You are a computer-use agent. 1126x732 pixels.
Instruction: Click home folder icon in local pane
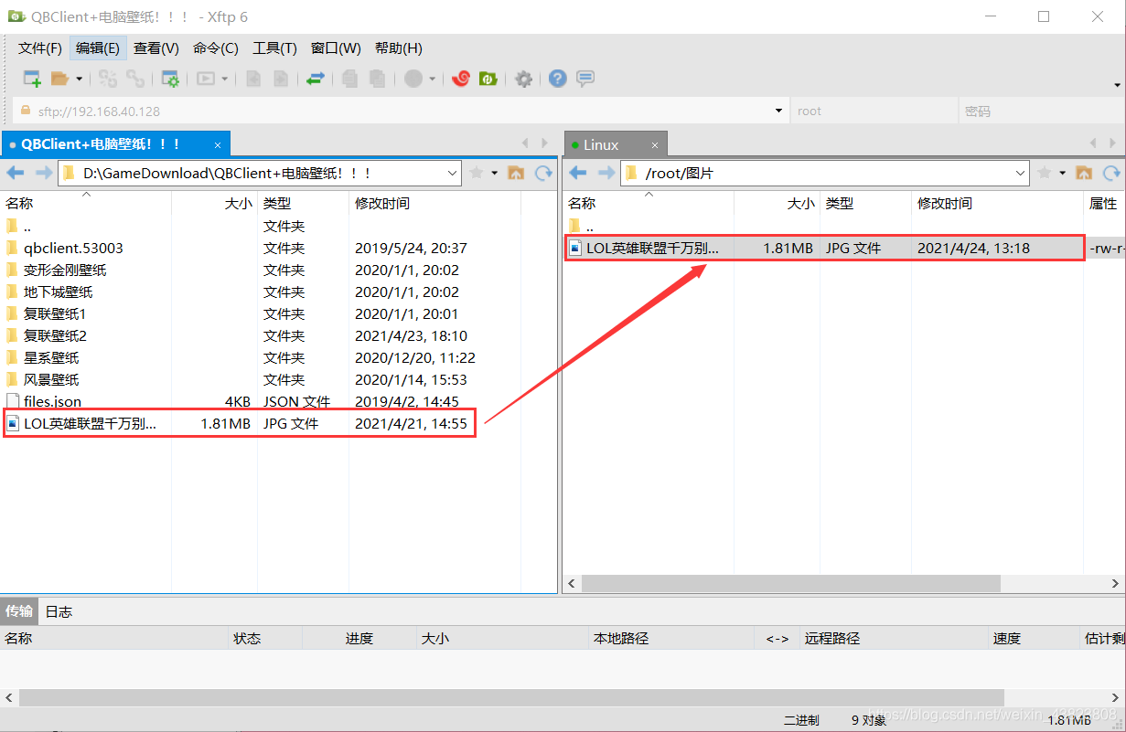[515, 173]
